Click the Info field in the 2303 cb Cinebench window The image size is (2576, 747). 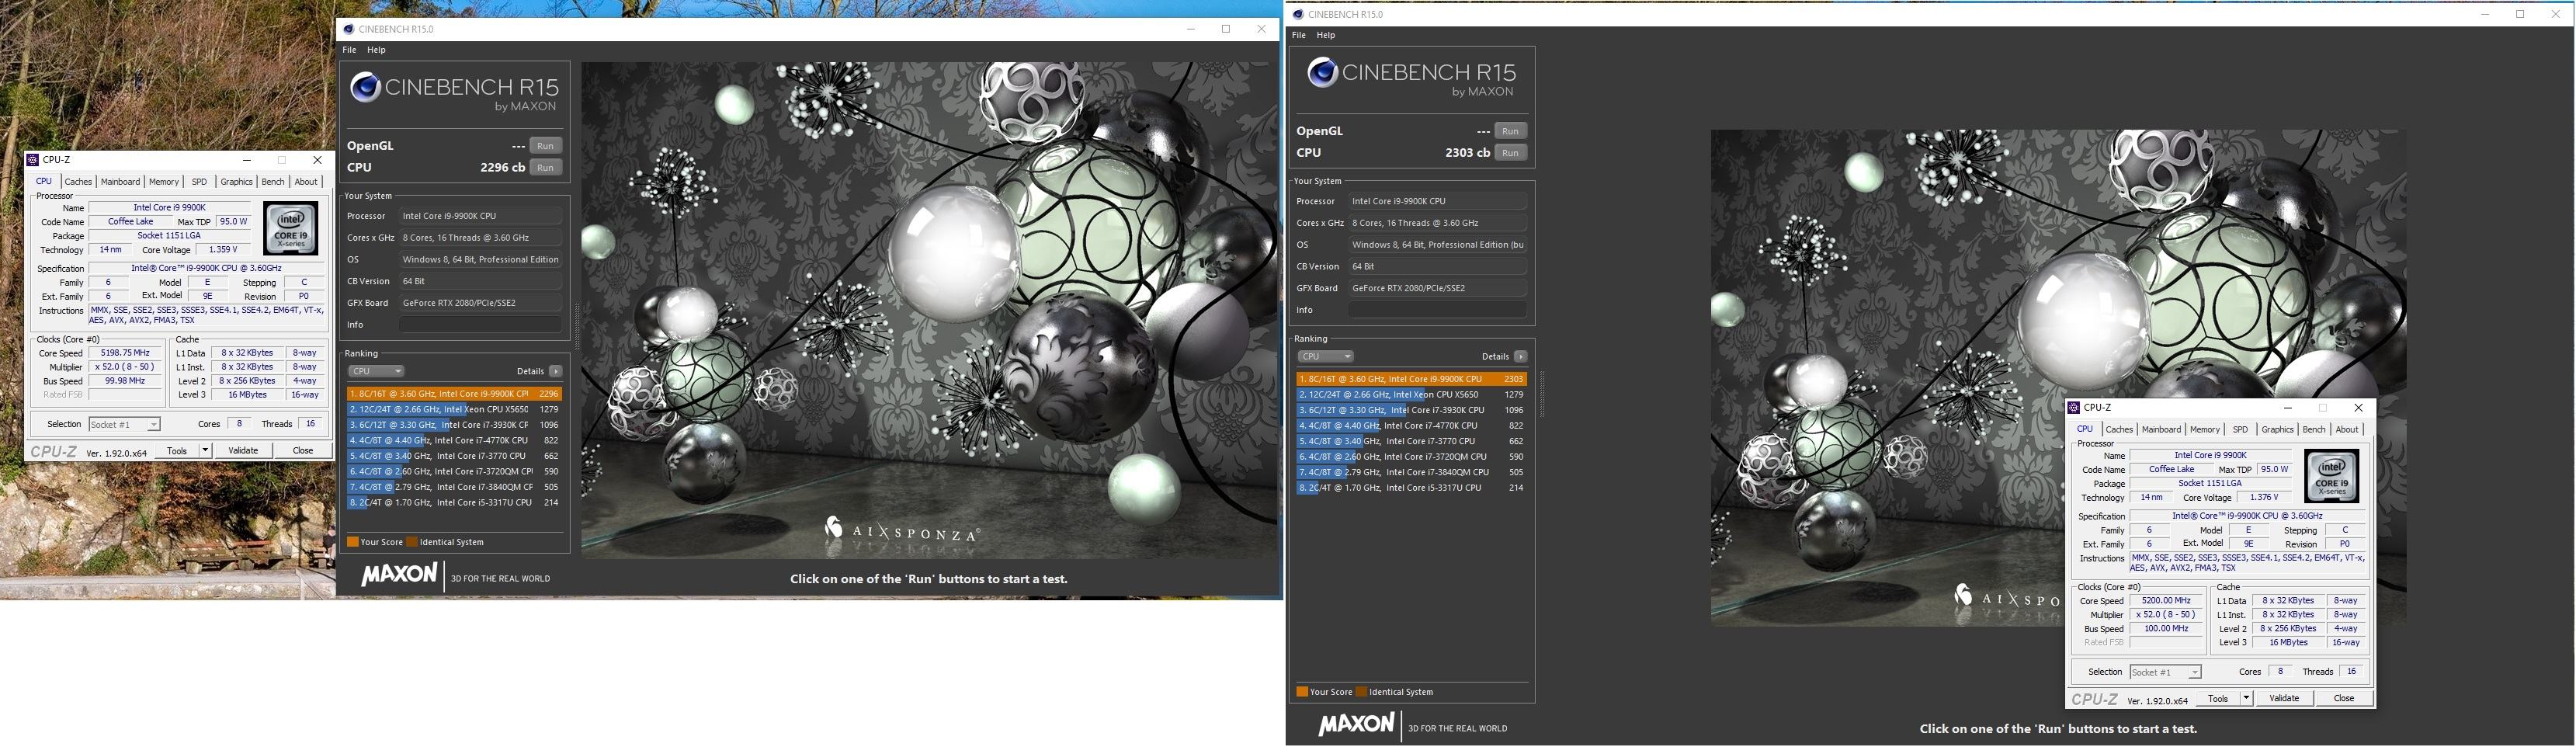(1437, 310)
